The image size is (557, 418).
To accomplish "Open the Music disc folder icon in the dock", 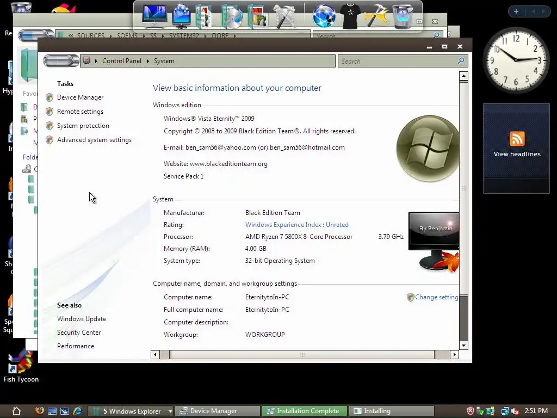I will pyautogui.click(x=232, y=16).
